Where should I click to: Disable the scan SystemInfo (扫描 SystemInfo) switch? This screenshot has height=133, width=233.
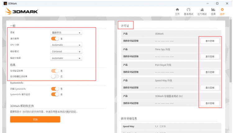(x=55, y=89)
